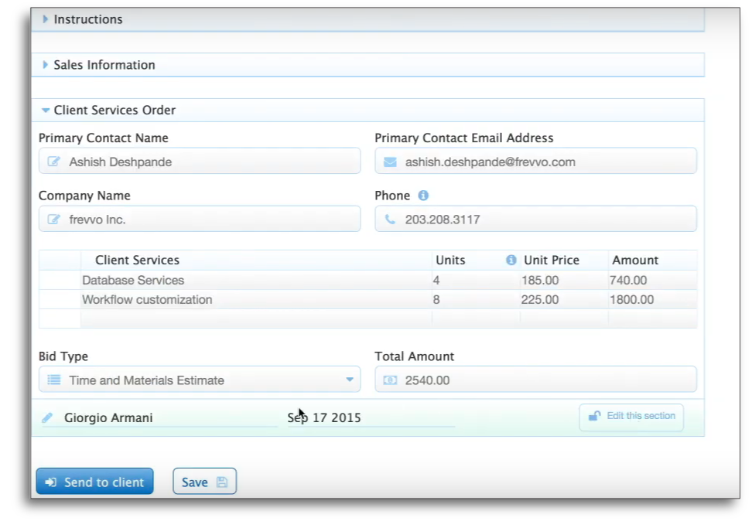The height and width of the screenshot is (528, 752).
Task: Click the Company Name input field
Action: tap(200, 219)
